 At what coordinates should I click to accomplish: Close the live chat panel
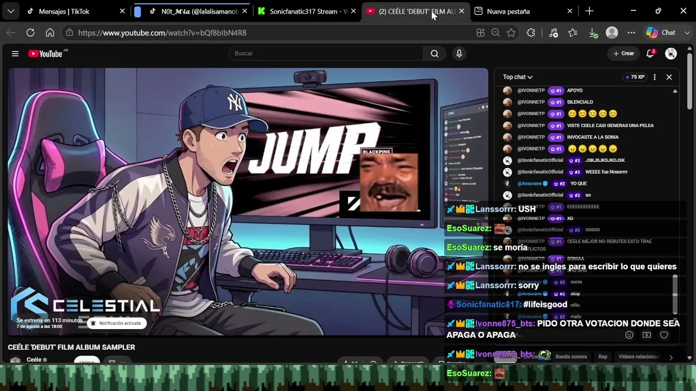pyautogui.click(x=669, y=77)
